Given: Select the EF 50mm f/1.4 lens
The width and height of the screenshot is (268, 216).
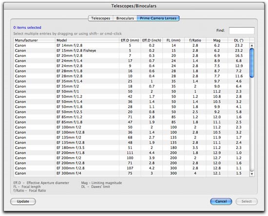Looking at the screenshot, I should tap(132, 102).
